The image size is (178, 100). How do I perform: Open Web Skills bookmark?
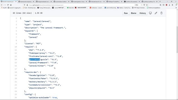70,8
